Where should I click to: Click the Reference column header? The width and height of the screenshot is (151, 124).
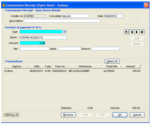click(85, 66)
